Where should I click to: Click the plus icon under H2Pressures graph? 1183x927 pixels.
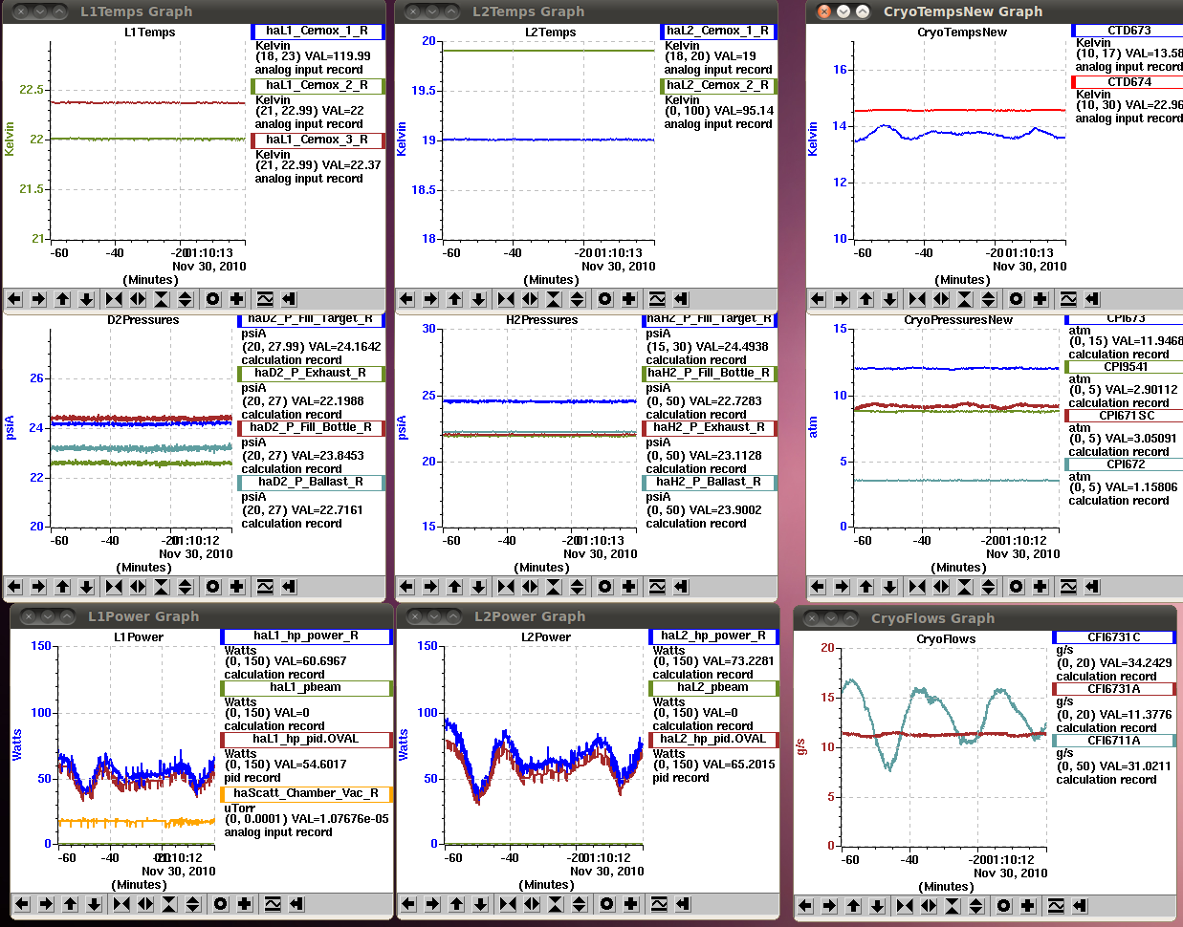[x=629, y=586]
